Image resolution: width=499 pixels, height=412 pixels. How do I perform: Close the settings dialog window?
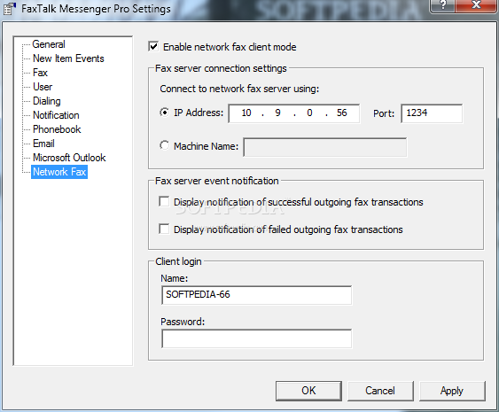[475, 5]
